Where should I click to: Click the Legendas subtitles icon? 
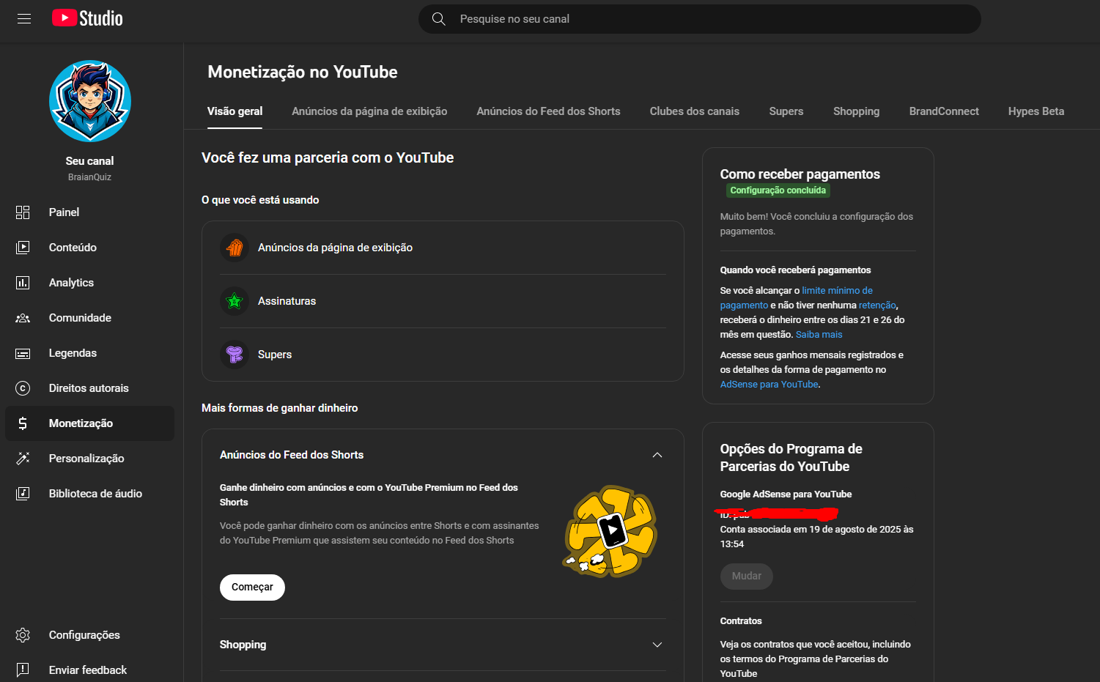23,353
